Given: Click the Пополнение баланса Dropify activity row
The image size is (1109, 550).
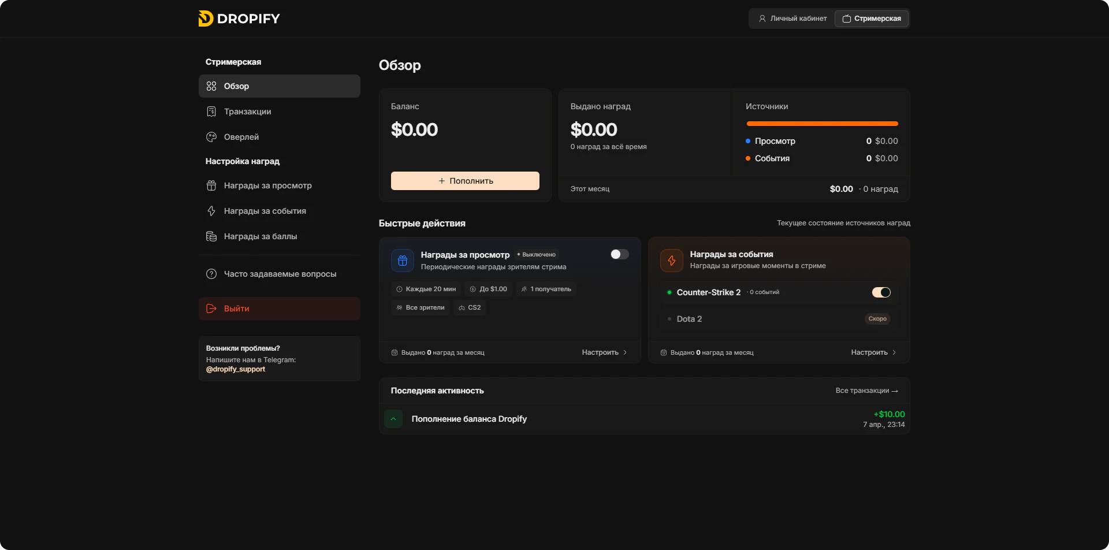Looking at the screenshot, I should click(645, 419).
